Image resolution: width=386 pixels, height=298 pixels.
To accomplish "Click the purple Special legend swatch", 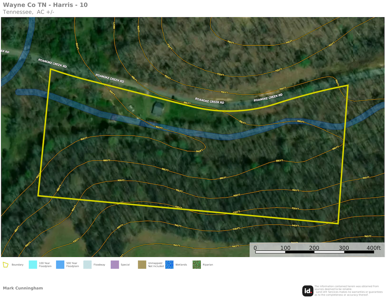I will tap(115, 265).
